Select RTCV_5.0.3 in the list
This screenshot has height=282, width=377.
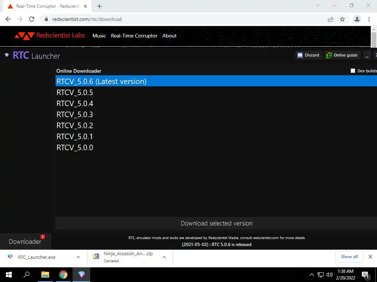(x=216, y=115)
